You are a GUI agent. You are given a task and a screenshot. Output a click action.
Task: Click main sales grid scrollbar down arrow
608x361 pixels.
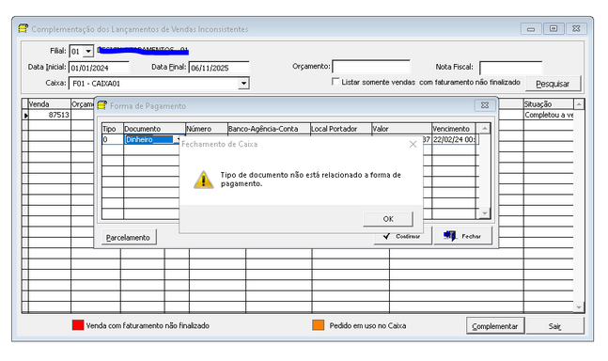coord(579,307)
